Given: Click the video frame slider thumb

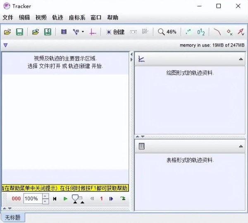Looking at the screenshot, I should (x=75, y=199).
